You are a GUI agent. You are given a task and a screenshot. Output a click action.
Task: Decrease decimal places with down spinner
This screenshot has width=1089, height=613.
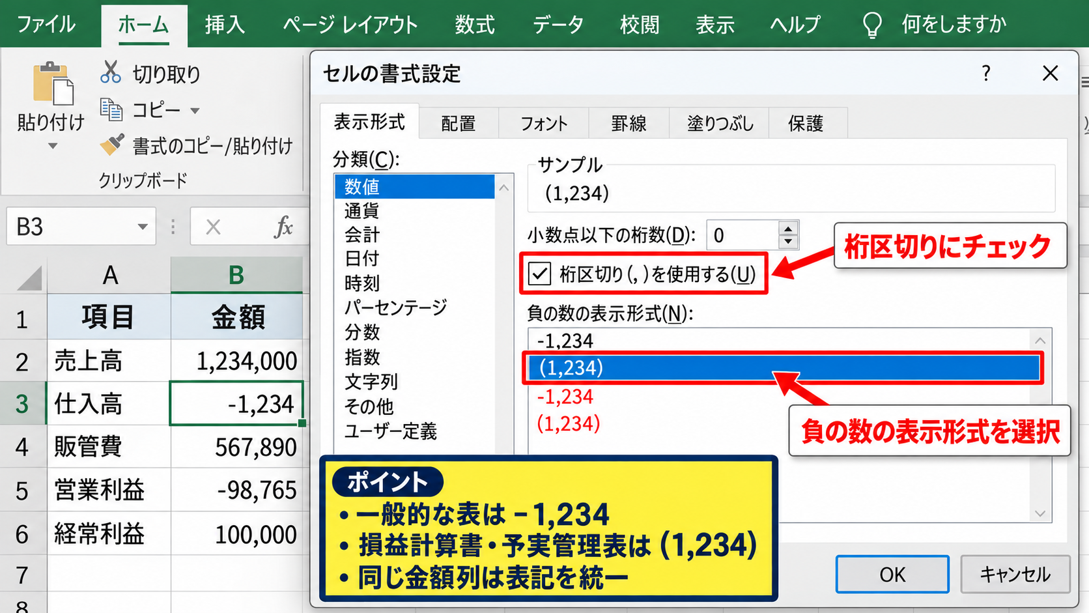coord(788,241)
